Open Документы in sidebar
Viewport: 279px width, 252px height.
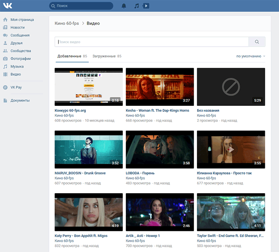point(20,100)
